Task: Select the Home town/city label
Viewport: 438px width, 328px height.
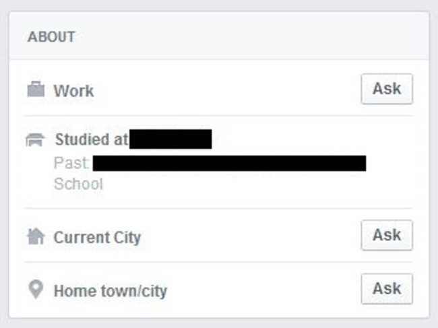Action: tap(111, 291)
